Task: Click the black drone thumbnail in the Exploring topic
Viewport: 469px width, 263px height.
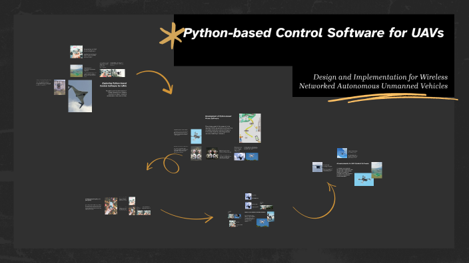Action: [x=119, y=73]
